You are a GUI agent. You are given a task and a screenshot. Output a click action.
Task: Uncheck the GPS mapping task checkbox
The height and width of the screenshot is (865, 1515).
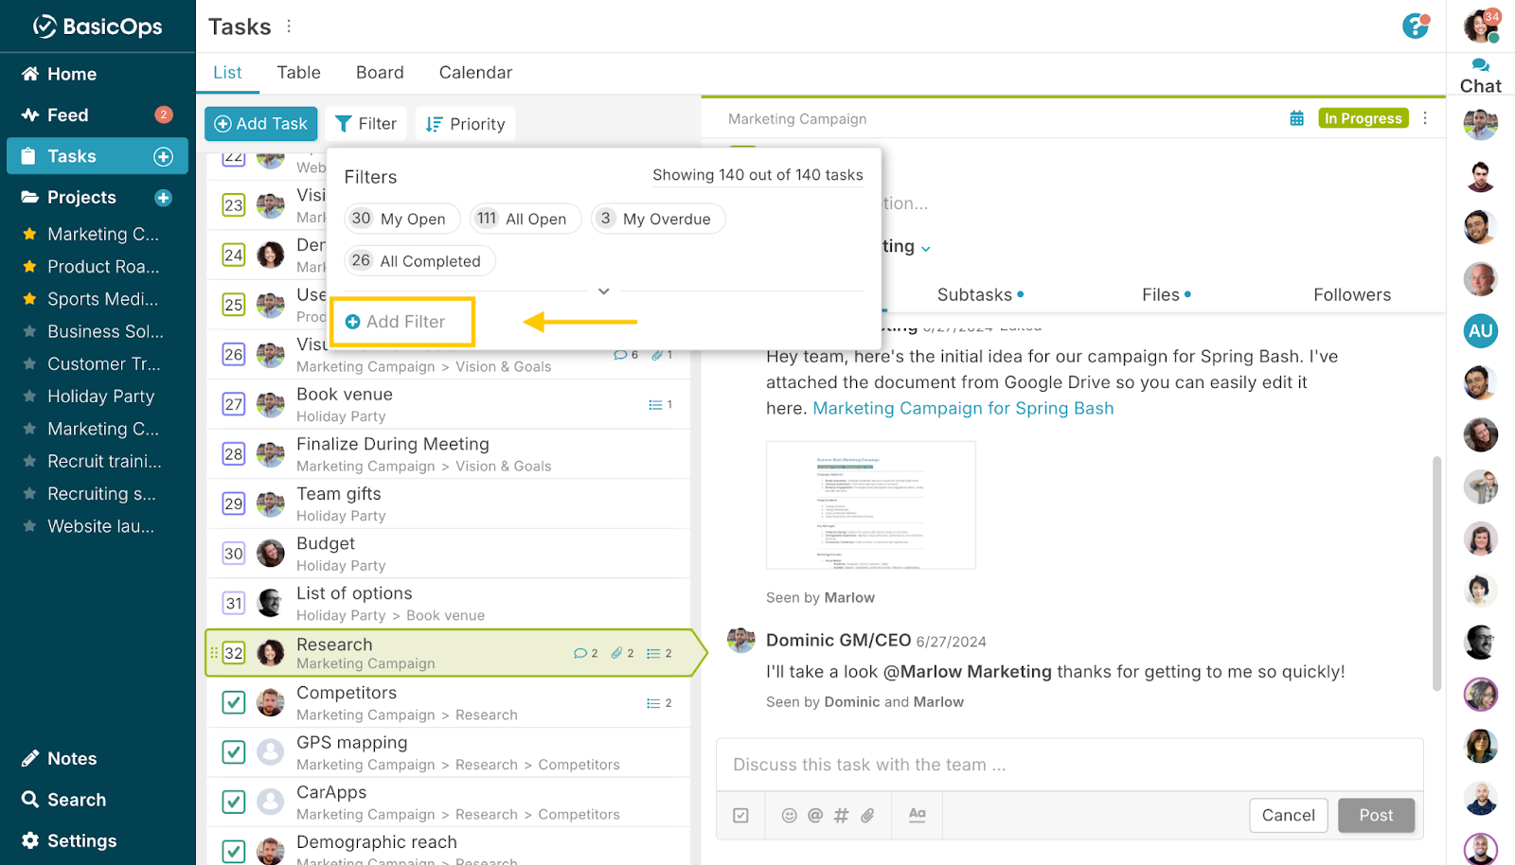point(233,751)
